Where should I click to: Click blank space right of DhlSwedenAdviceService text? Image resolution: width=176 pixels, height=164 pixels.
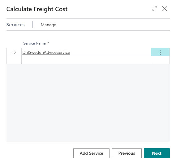click(110, 52)
